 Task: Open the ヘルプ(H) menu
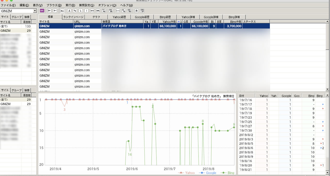coord(127,5)
